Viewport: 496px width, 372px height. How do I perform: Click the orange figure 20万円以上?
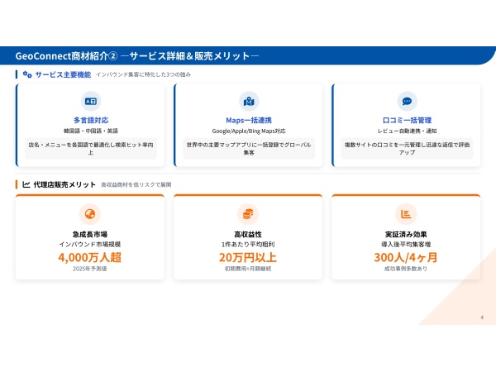[x=248, y=257]
